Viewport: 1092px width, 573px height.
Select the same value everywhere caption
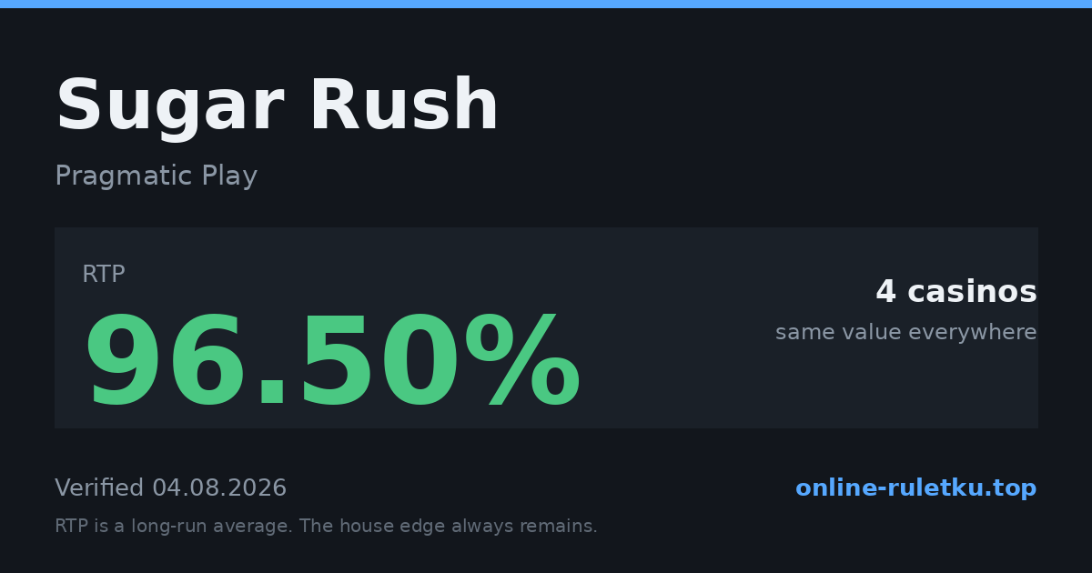[905, 333]
